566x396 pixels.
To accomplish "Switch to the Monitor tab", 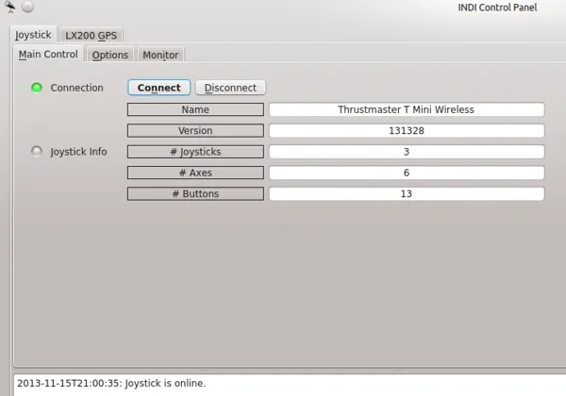I will tap(160, 55).
